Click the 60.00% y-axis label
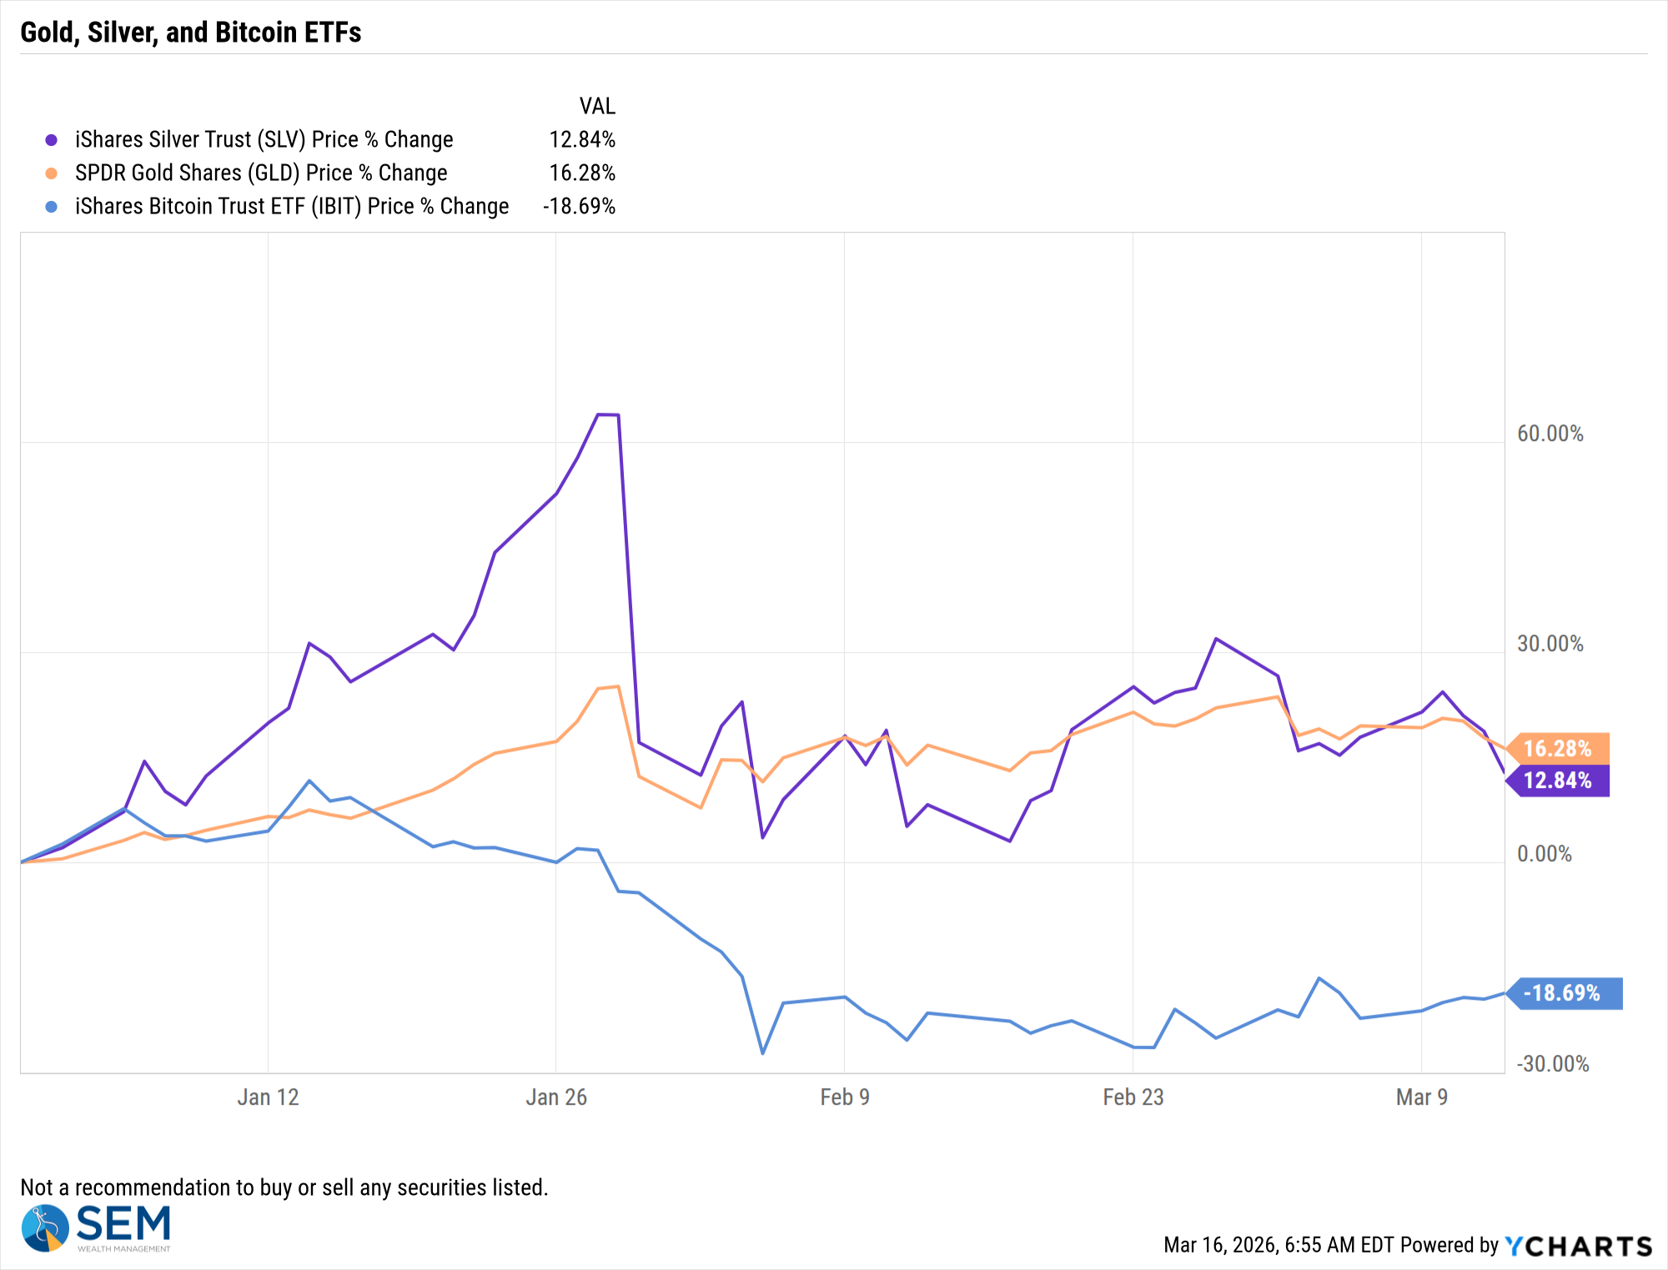The image size is (1668, 1270). coord(1550,434)
